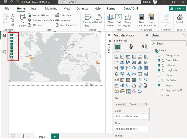Uncheck the Gross Sales field
Viewport: 187px width, 139px height.
point(159,60)
